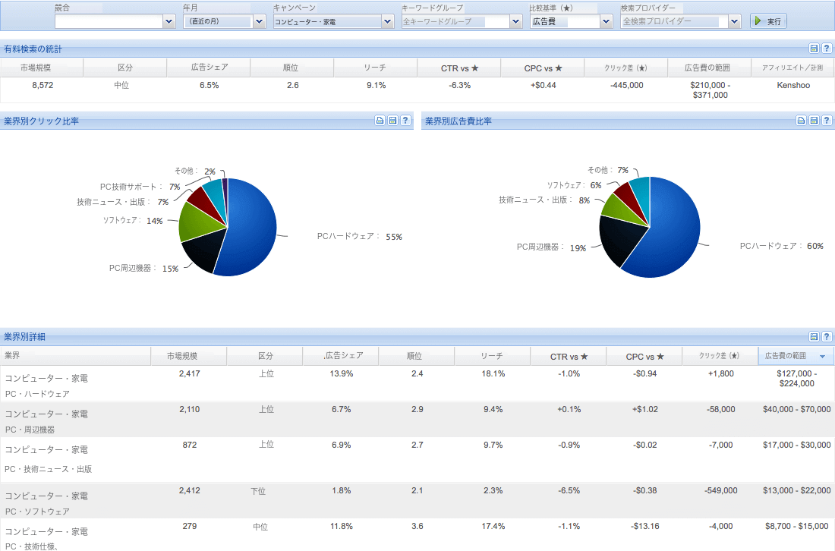The height and width of the screenshot is (551, 835).
Task: Click the -$13.16 CPC value
Action: pyautogui.click(x=645, y=526)
